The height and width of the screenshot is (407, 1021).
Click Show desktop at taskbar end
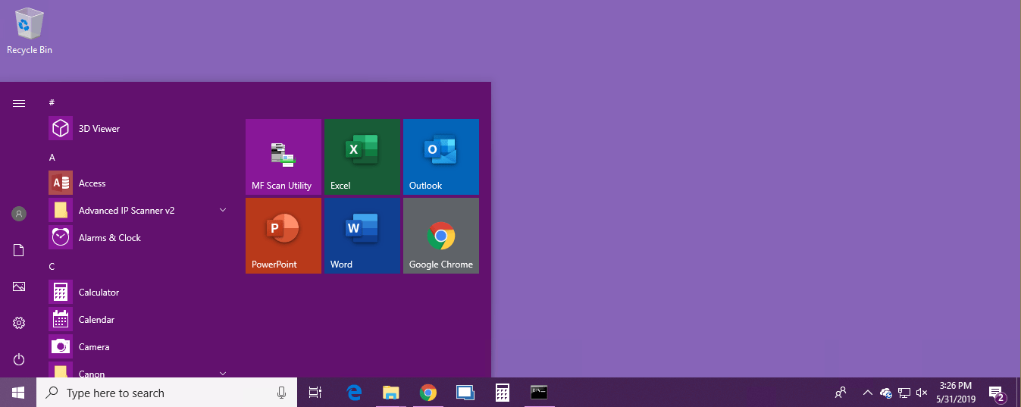point(1019,393)
